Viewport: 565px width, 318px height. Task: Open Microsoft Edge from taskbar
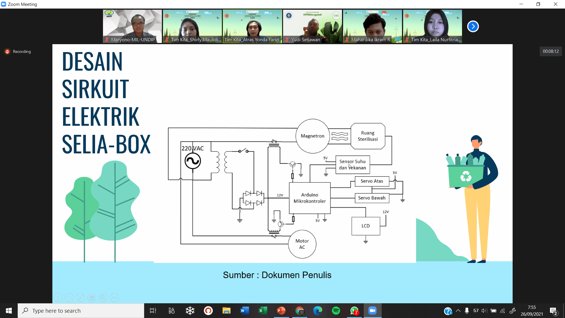318,311
